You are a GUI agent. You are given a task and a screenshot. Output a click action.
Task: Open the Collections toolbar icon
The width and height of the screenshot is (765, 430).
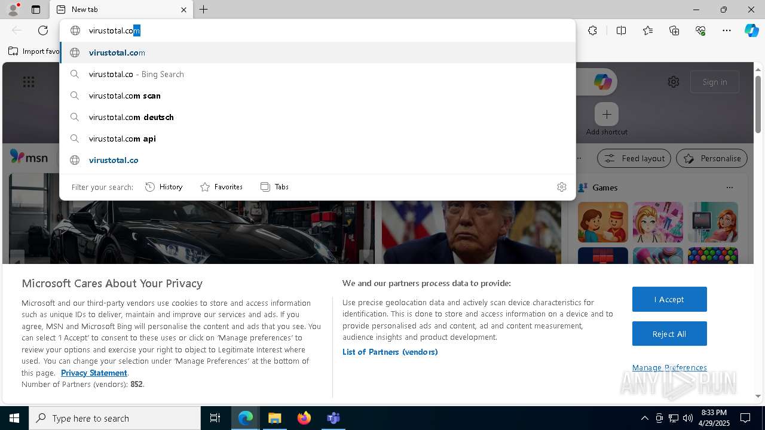674,30
